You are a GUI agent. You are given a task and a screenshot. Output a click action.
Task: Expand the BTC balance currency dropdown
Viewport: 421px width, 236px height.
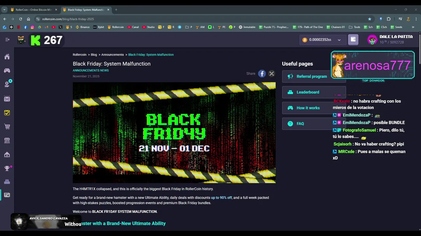(x=339, y=40)
